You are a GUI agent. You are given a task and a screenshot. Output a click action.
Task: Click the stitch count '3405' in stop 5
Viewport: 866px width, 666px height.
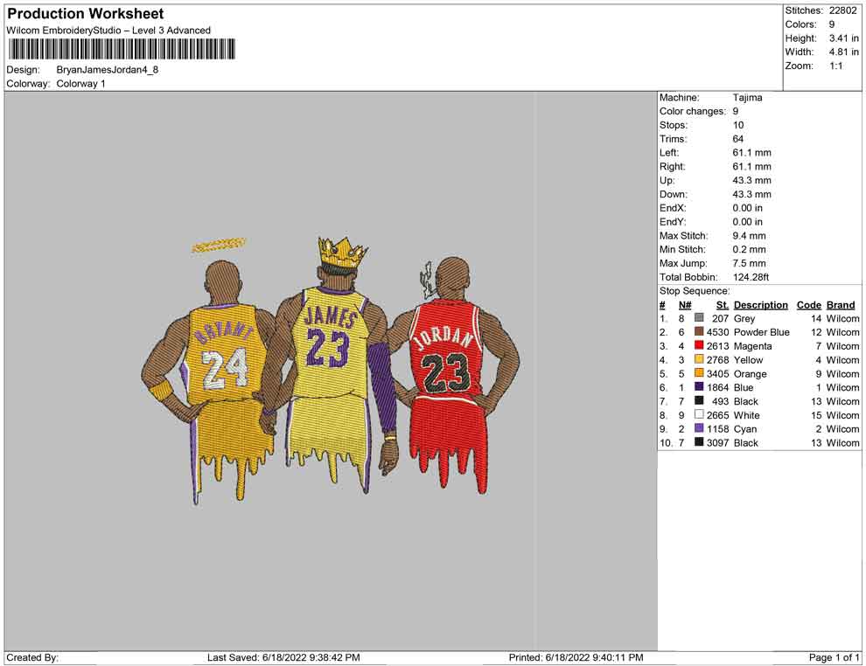coord(717,373)
